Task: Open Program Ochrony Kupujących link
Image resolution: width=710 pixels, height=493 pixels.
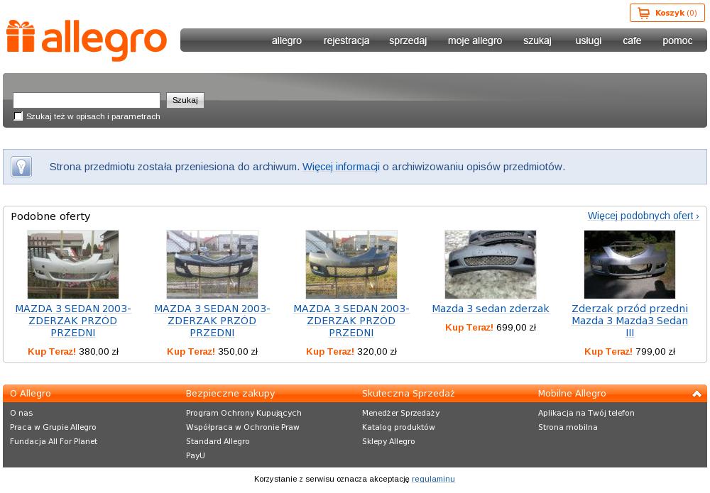Action: tap(244, 413)
